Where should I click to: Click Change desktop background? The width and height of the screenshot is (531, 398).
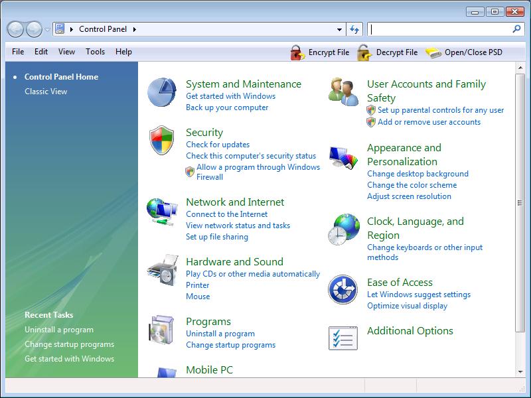coord(418,174)
